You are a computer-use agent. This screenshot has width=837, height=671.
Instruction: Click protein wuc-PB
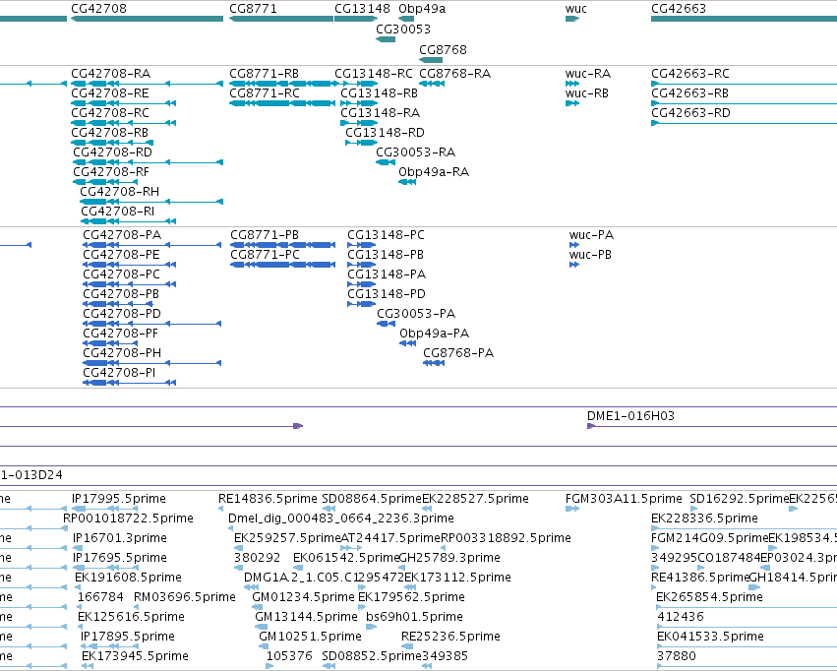[x=590, y=255]
